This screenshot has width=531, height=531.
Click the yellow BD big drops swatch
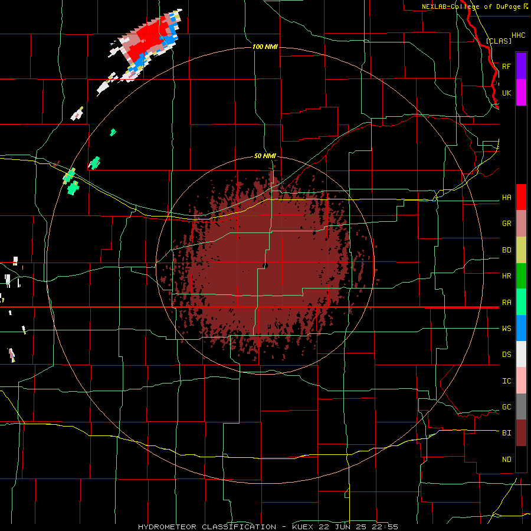[x=521, y=250]
